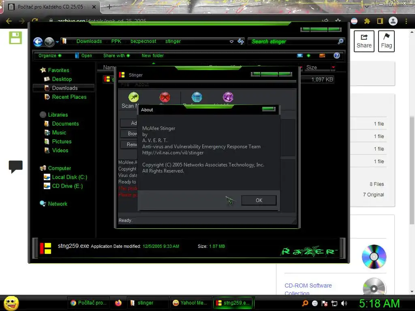Click the Scan Now icon in Stinger
415x311 pixels.
click(134, 97)
